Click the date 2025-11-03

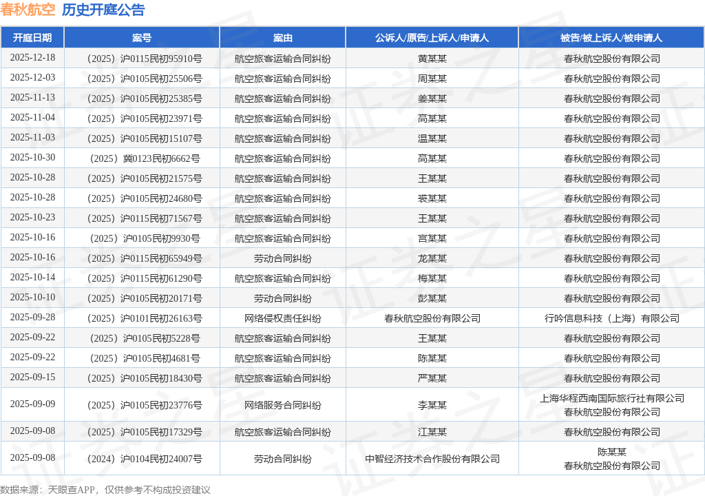click(x=32, y=137)
